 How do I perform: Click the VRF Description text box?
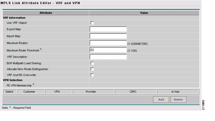(108, 57)
